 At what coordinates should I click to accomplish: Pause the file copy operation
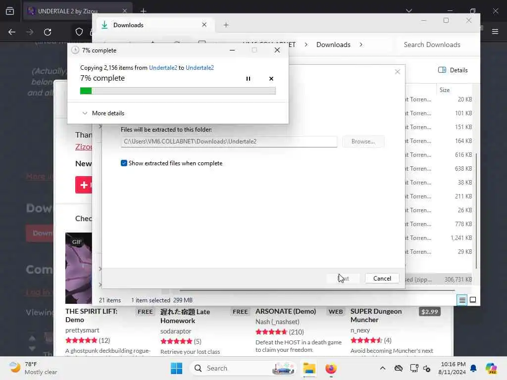tap(248, 79)
